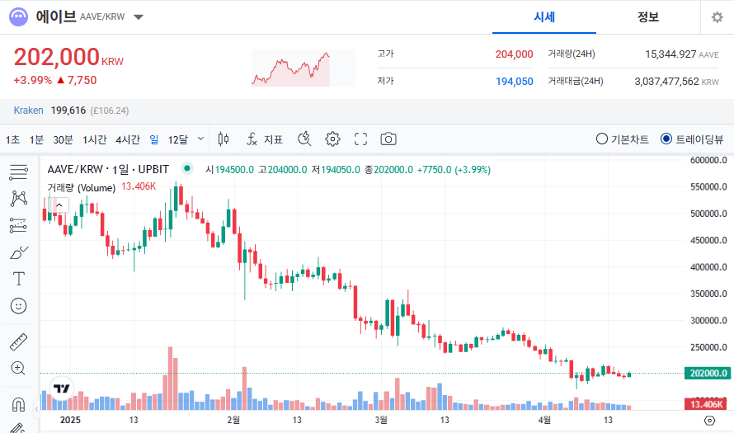Viewport: 734px width, 433px height.
Task: Click the main price 202,000 KRW
Action: tap(68, 58)
